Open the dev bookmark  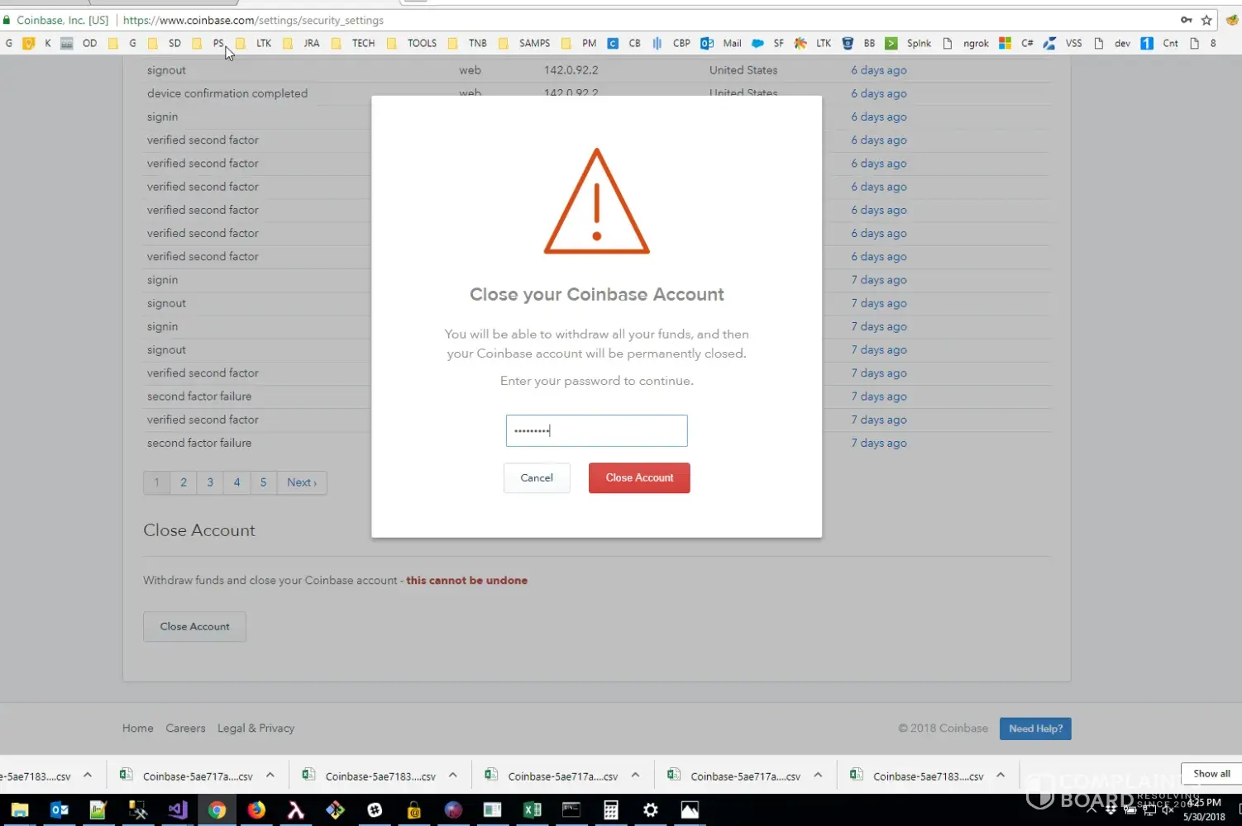tap(1112, 43)
